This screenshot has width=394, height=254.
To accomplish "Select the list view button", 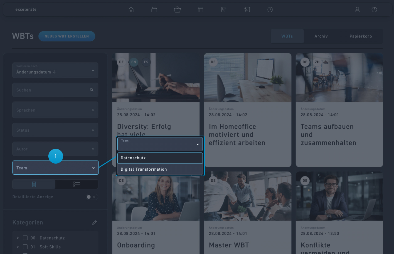I will 77,184.
